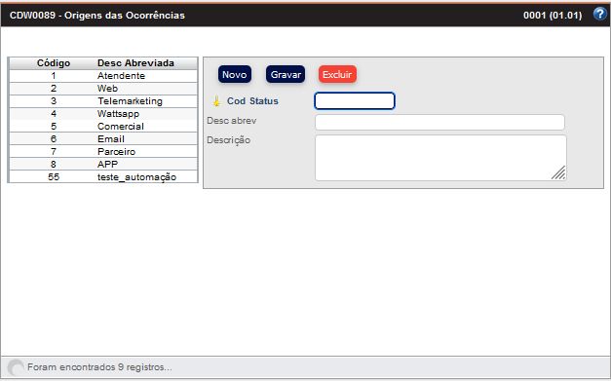
Task: Click the 'Foram encontrados 9 registros' status message
Action: pos(99,367)
